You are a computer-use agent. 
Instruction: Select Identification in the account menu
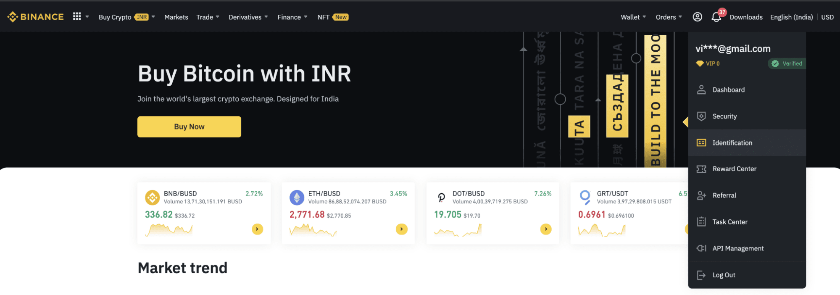coord(747,143)
